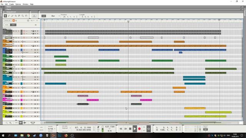Open the Options menu
This screenshot has height=138, width=246.
[18, 4]
